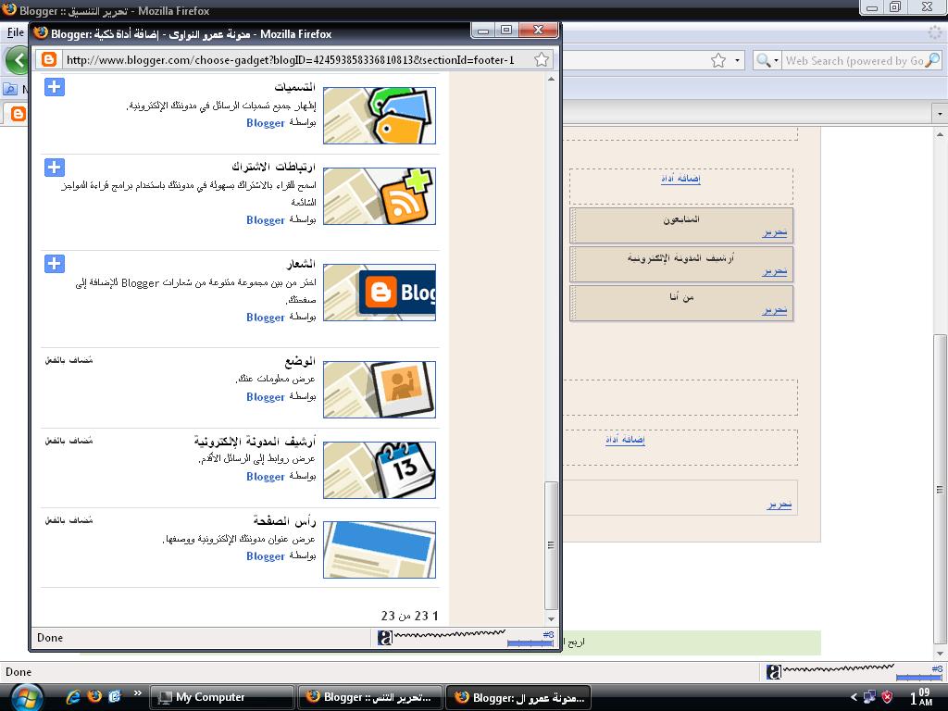Open the RSS subscription links gadget thumbnail
948x711 pixels.
pyautogui.click(x=379, y=196)
